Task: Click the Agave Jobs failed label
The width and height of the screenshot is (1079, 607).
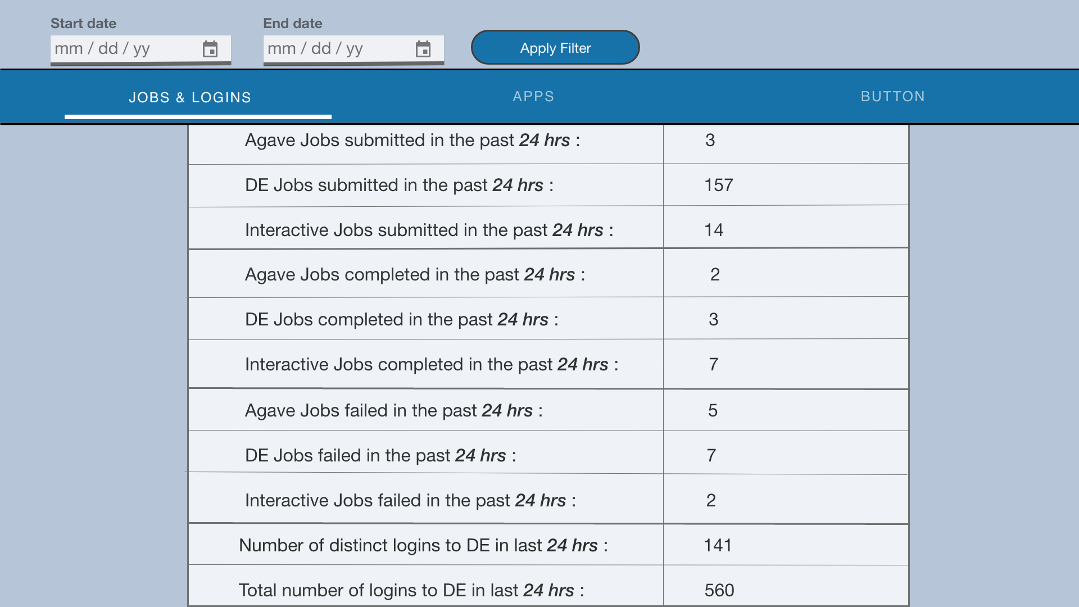Action: (393, 411)
